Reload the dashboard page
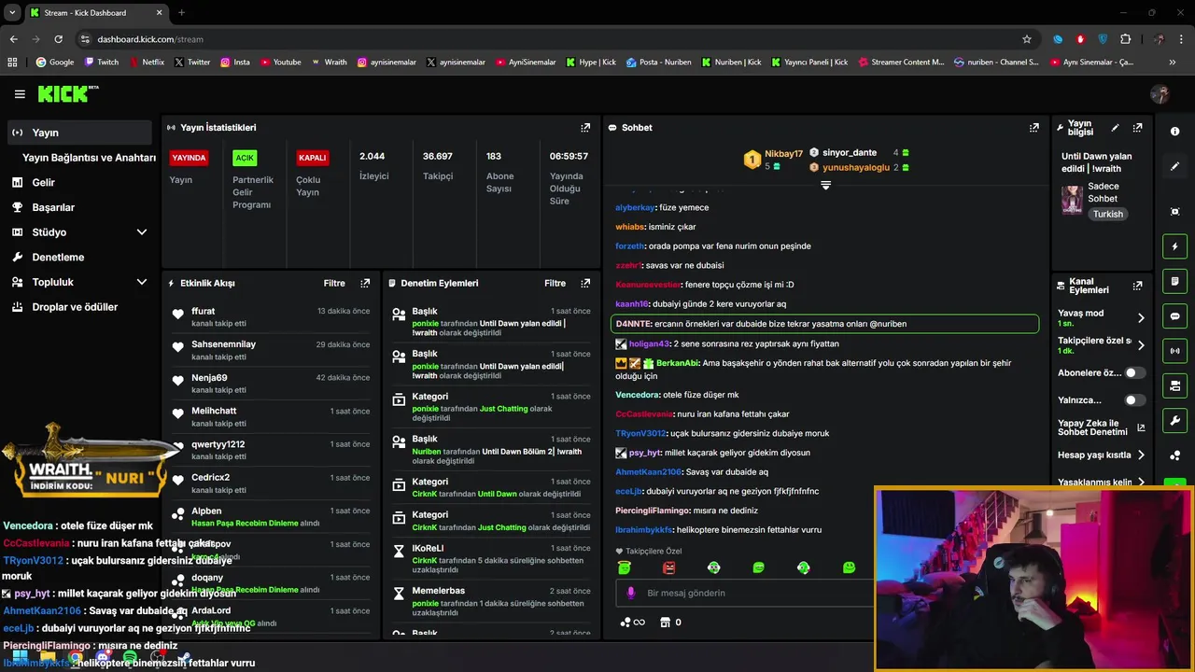1195x672 pixels. (x=58, y=39)
